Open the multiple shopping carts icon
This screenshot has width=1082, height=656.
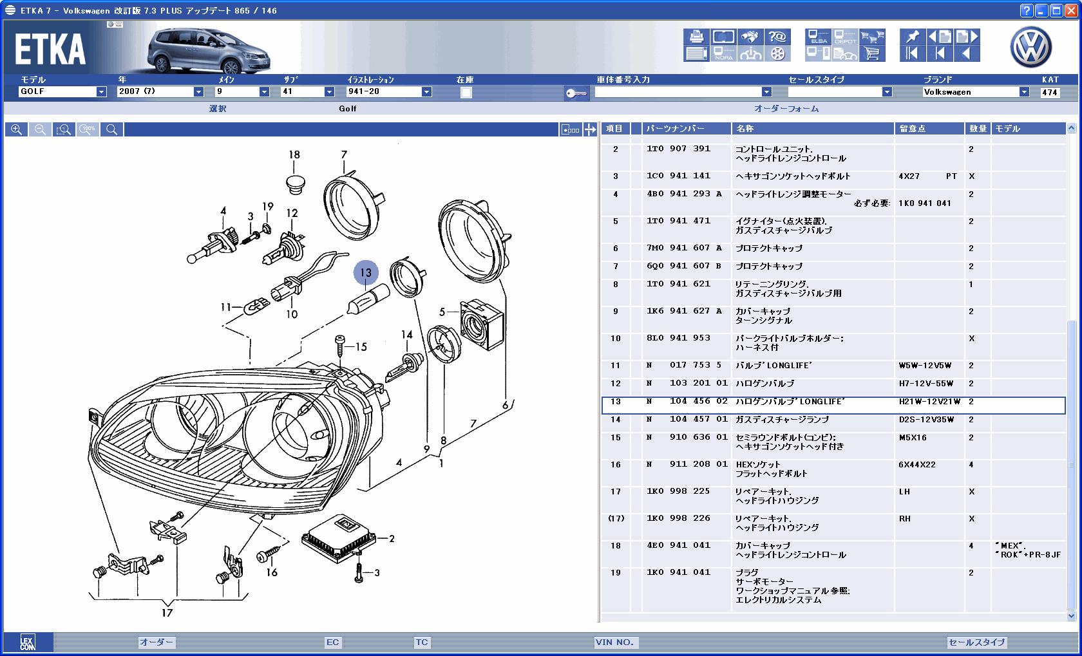(873, 37)
